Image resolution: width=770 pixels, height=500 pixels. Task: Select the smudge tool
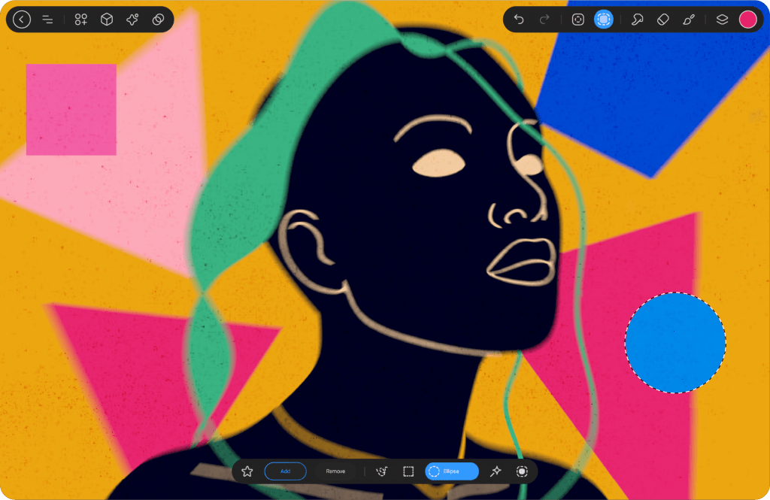point(637,20)
